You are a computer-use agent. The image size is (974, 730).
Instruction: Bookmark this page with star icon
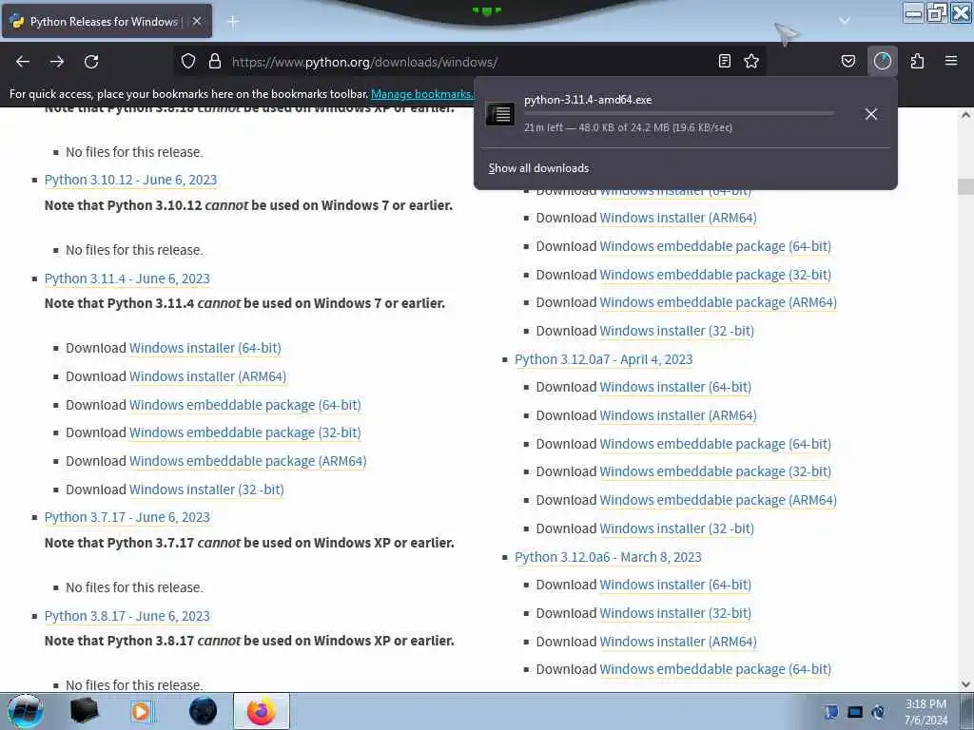(x=751, y=61)
